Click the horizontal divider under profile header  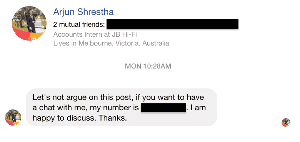(148, 54)
